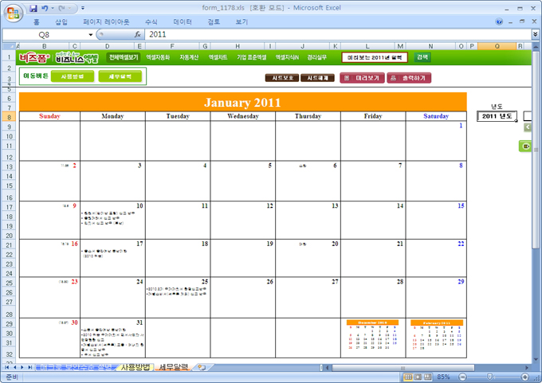Click the Select All corner button
This screenshot has width=542, height=383.
9,46
